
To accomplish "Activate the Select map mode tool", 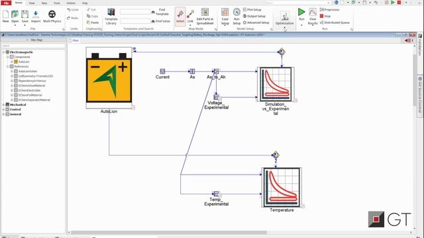I will pos(180,17).
